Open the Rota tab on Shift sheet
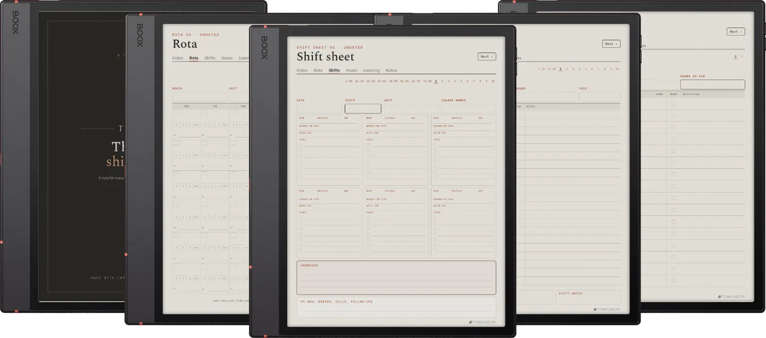 pos(318,71)
